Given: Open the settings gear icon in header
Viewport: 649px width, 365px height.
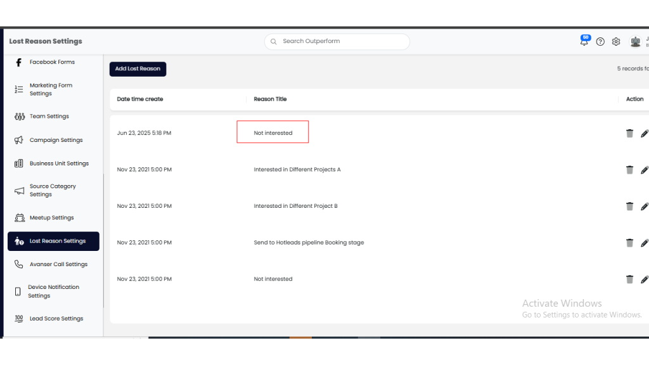Looking at the screenshot, I should pyautogui.click(x=616, y=42).
